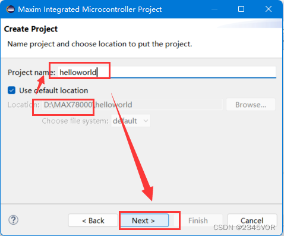The width and height of the screenshot is (284, 236).
Task: Click the 'Name project and choose location' description
Action: [100, 44]
